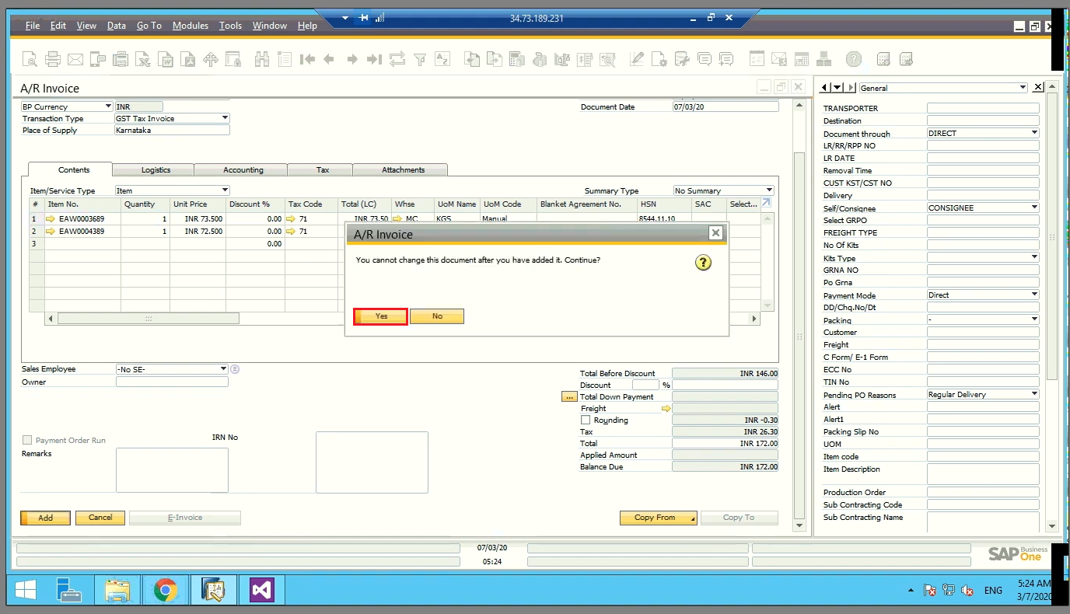Toggle Payment Order Run checkbox

[x=28, y=440]
